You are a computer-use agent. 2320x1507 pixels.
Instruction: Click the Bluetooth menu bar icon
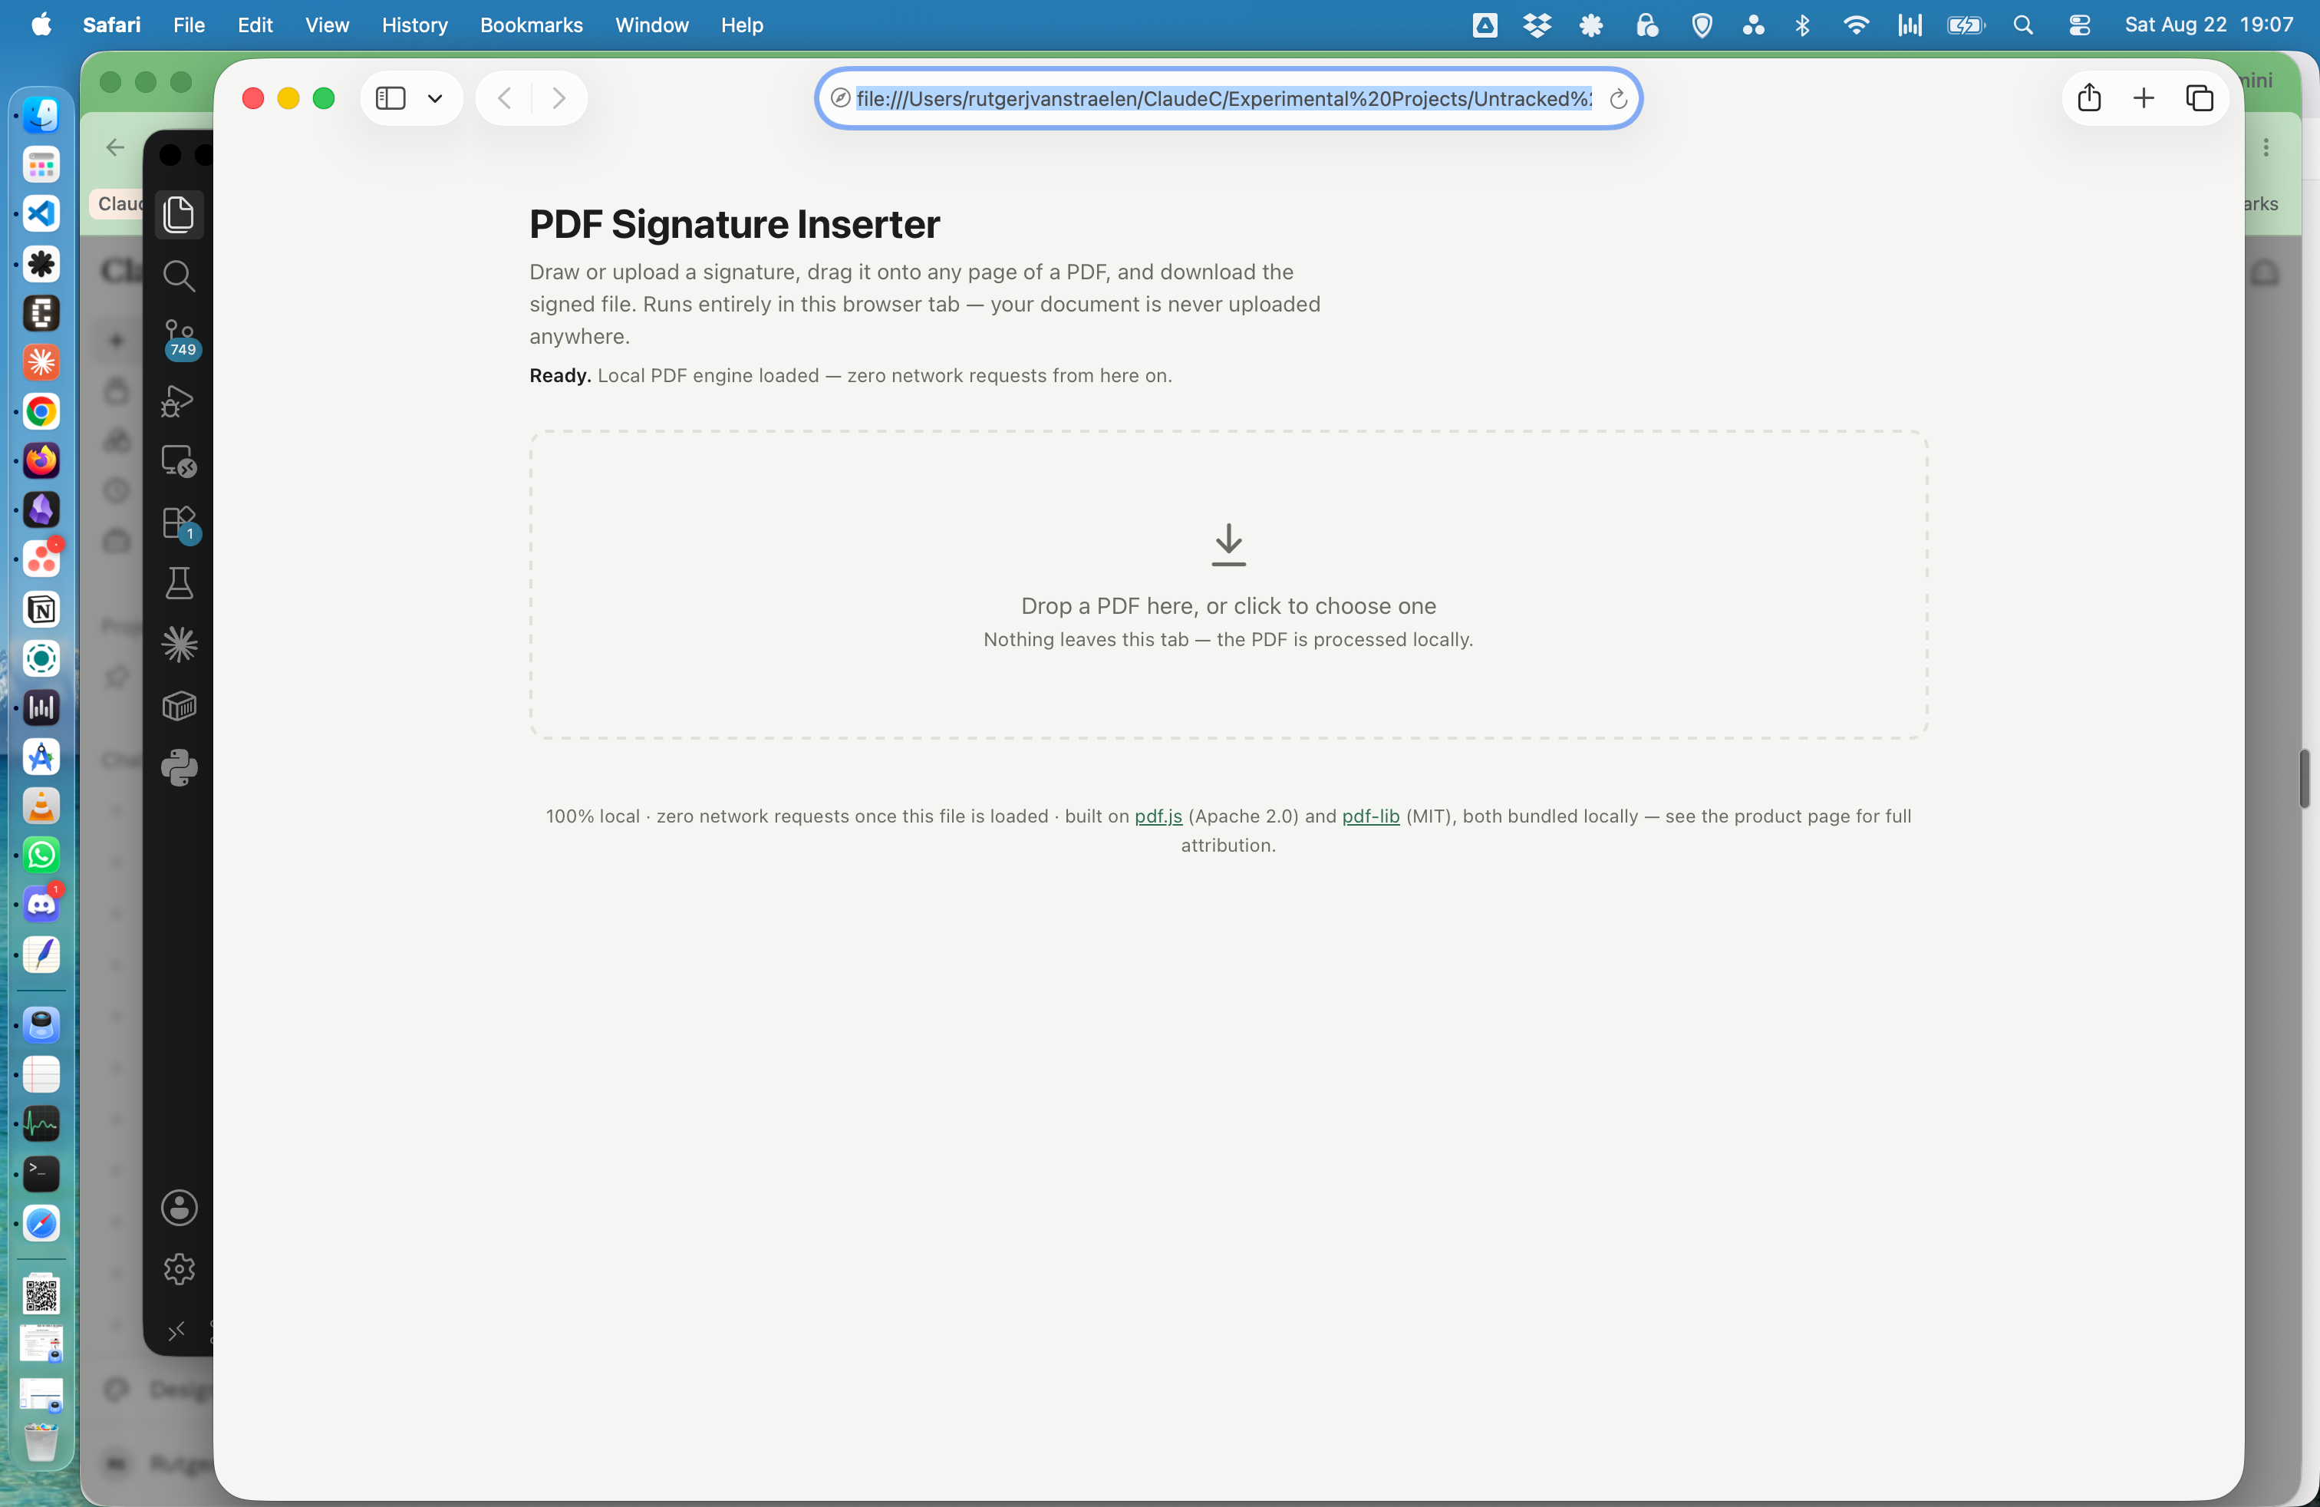pos(1802,25)
